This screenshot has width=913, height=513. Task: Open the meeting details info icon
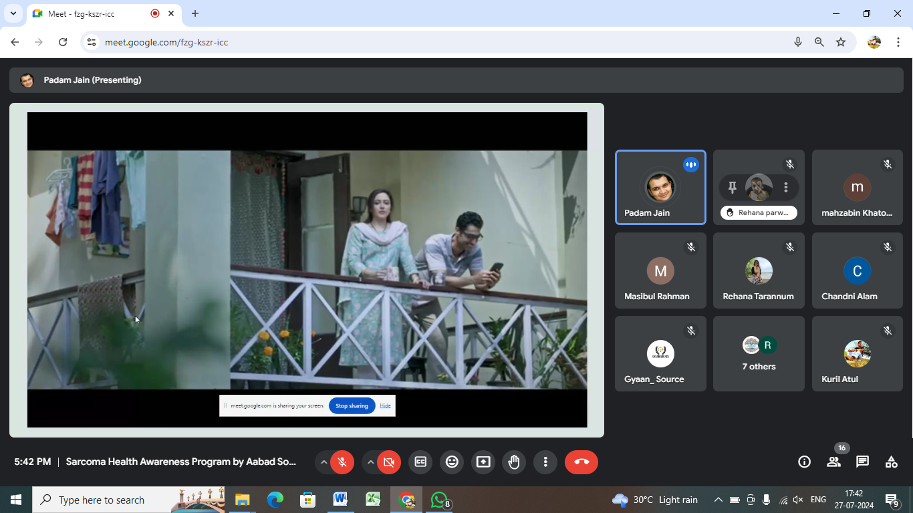pos(805,462)
